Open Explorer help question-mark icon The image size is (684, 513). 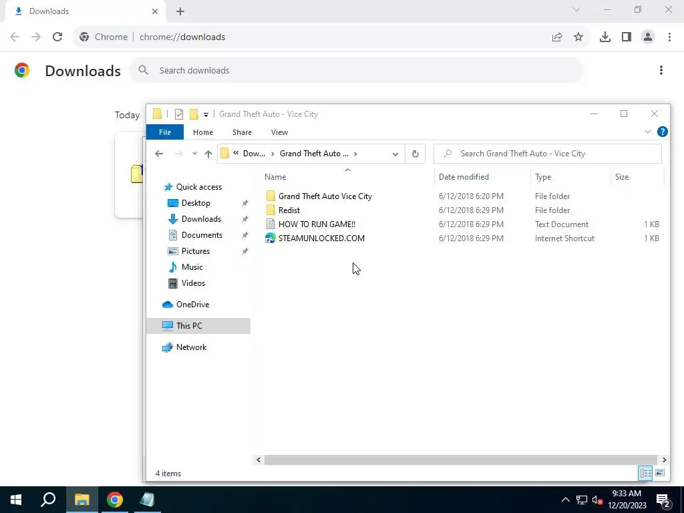pyautogui.click(x=662, y=132)
